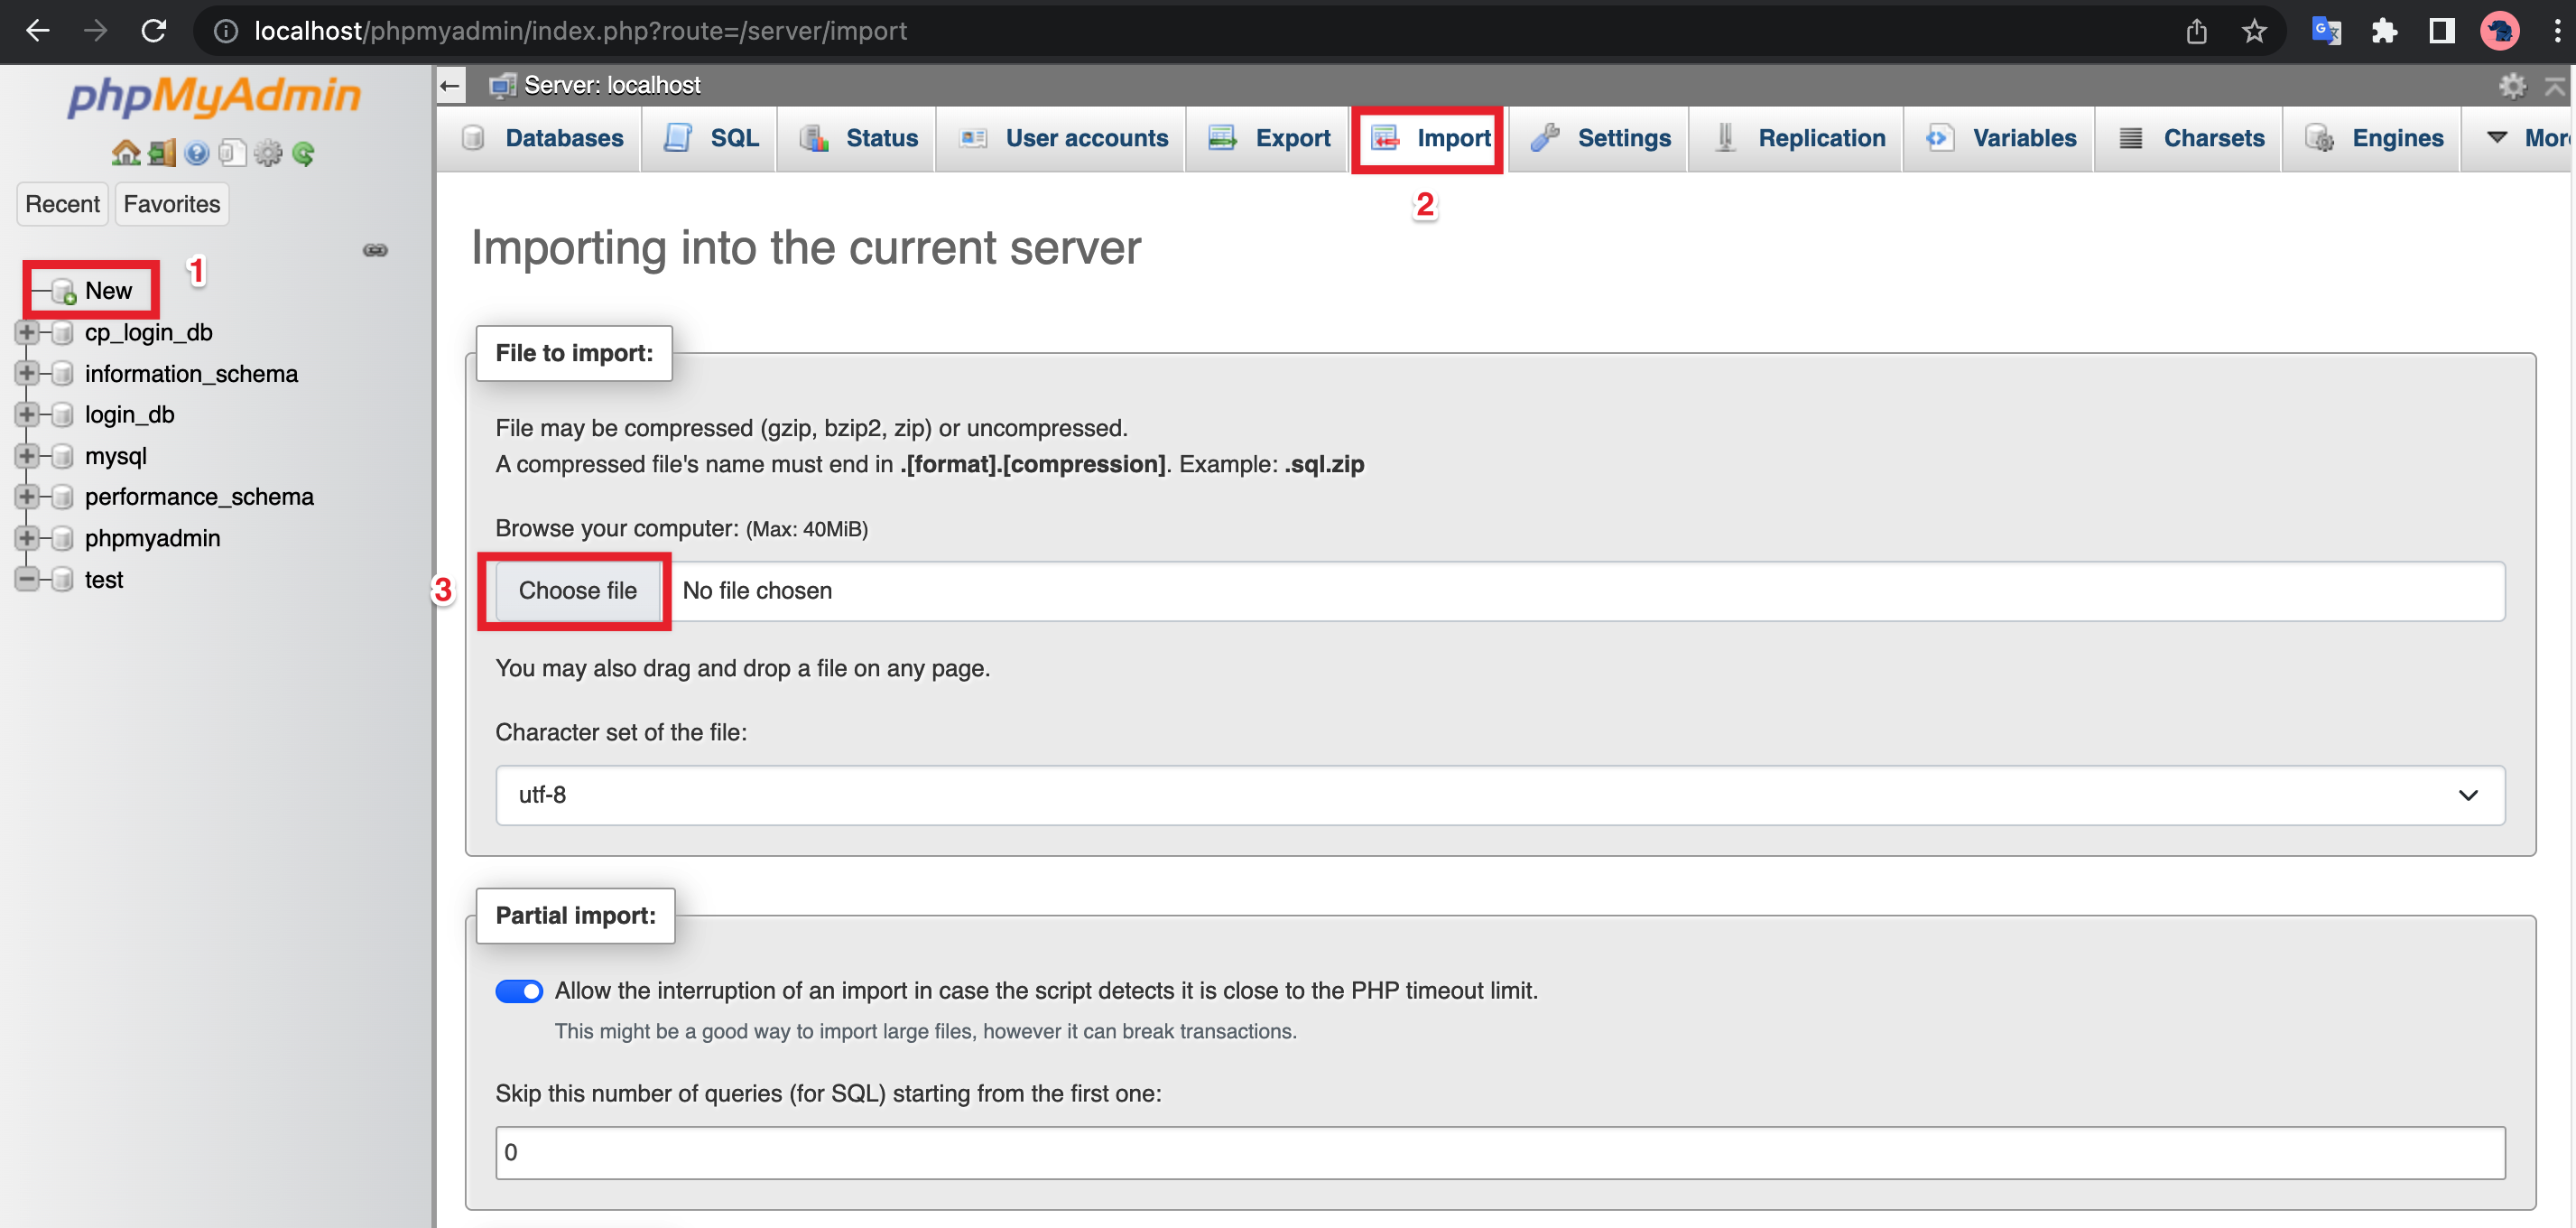2576x1228 pixels.
Task: Click the log out door icon
Action: point(162,153)
